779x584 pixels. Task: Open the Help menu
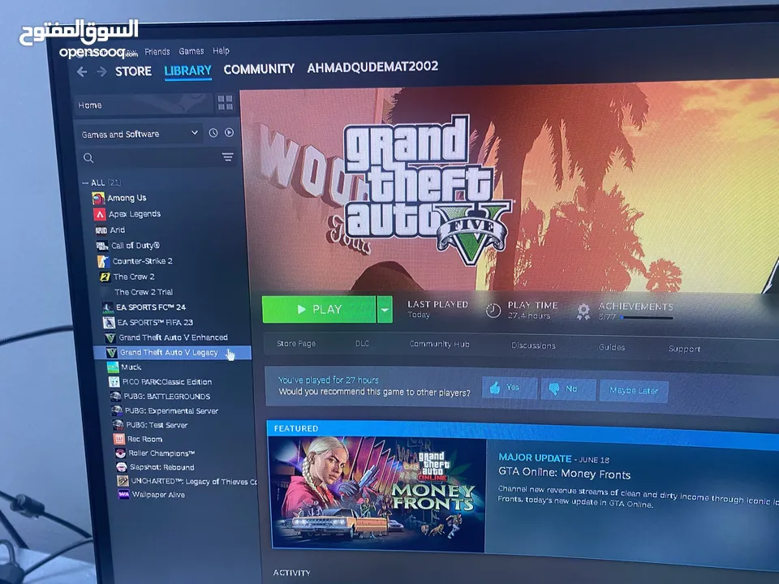[221, 50]
